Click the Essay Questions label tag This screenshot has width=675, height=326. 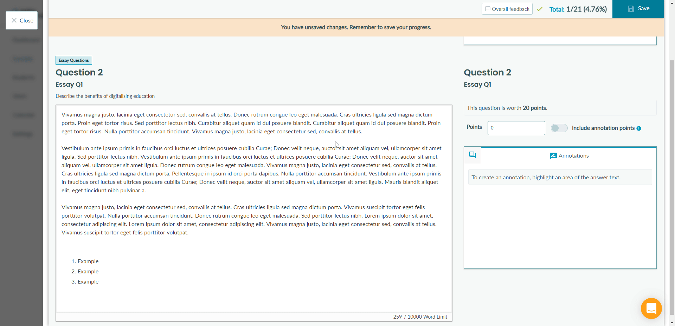(x=73, y=60)
